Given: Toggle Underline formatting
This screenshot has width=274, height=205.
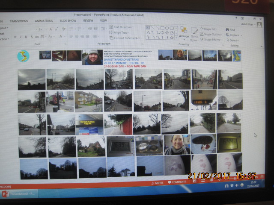Looking at the screenshot, I should 26,37.
